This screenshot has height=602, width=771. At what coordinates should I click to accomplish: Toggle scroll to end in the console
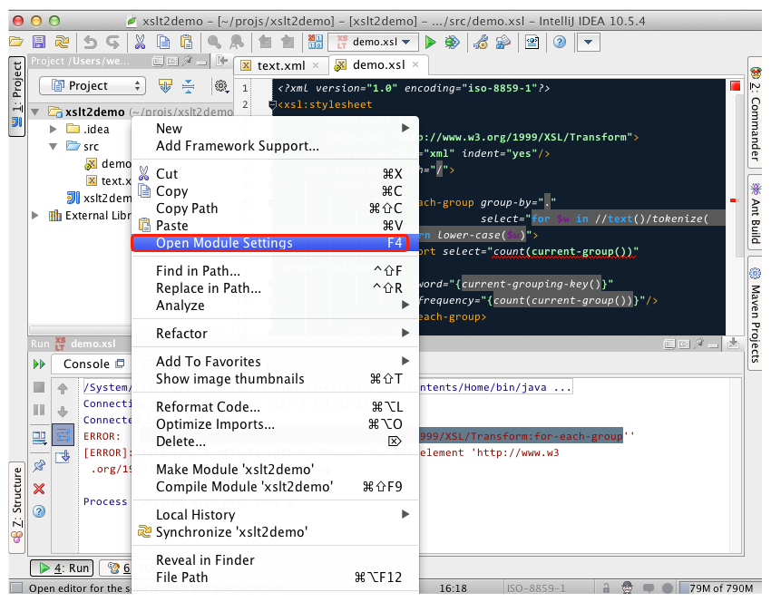63,457
